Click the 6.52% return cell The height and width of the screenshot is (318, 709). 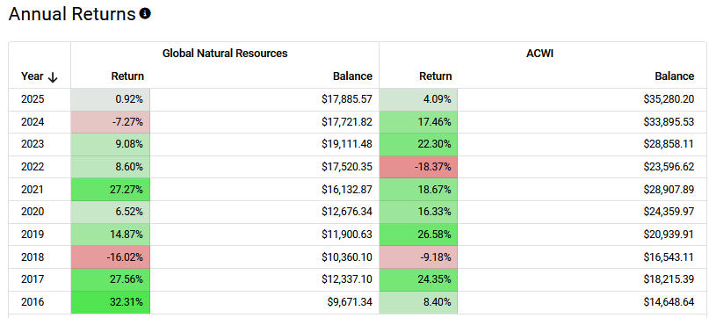111,212
